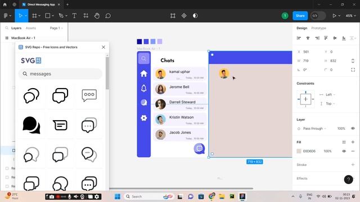Open the Move tool options chevron
The height and width of the screenshot is (202, 360).
pyautogui.click(x=26, y=16)
